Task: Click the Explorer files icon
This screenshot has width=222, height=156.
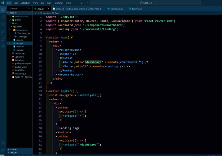Action: point(3,9)
